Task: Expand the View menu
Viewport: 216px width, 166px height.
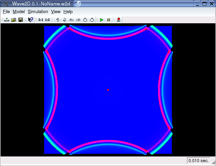Action: [55, 12]
